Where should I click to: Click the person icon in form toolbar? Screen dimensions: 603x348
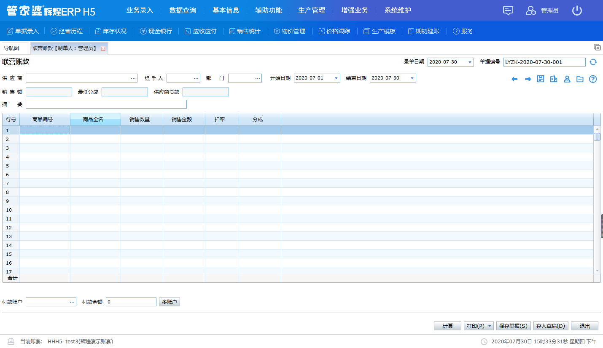[x=567, y=79]
